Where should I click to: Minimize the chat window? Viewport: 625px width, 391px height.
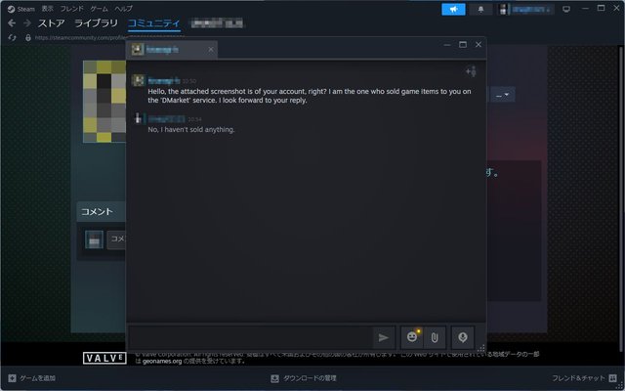click(447, 45)
